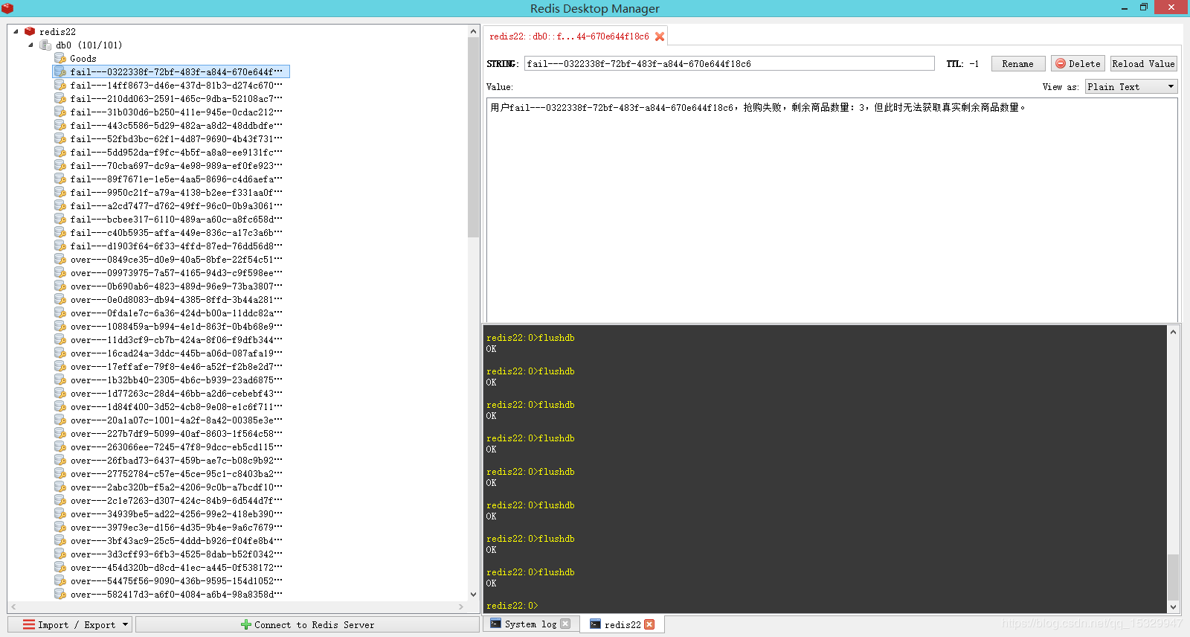This screenshot has height=637, width=1190.
Task: Select key over---1b32bb40
Action: click(176, 380)
